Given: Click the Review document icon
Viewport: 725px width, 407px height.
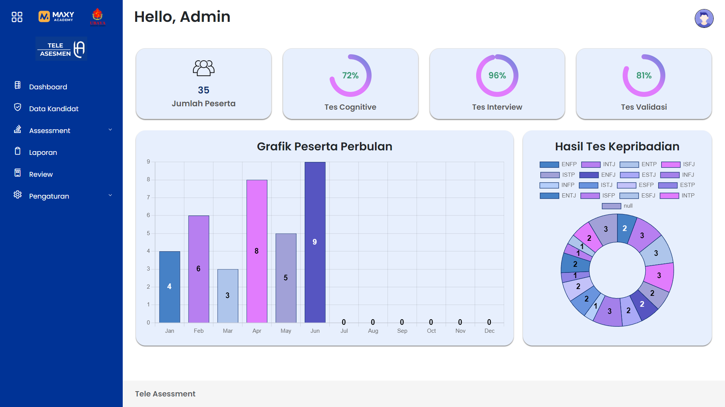Looking at the screenshot, I should click(17, 173).
